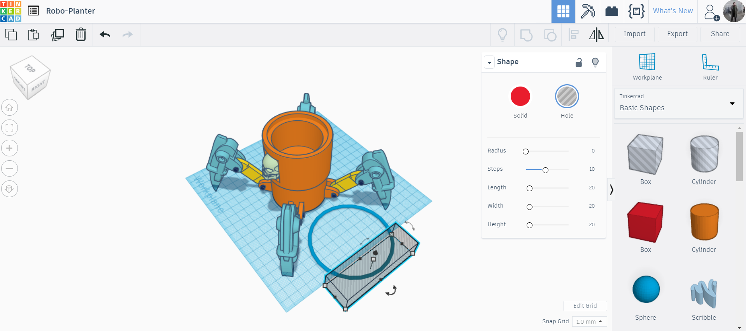Viewport: 746px width, 331px height.
Task: Undo the last action
Action: pyautogui.click(x=105, y=35)
